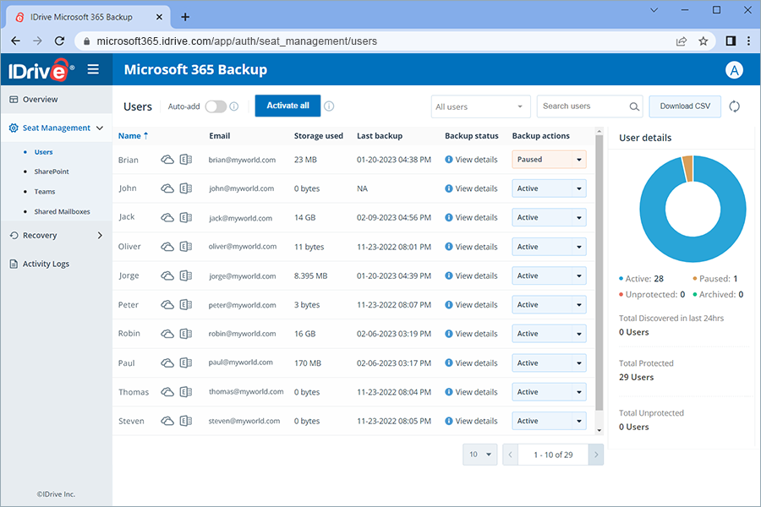This screenshot has height=507, width=761.
Task: Click email jorge@myworld.com
Action: [x=242, y=276]
